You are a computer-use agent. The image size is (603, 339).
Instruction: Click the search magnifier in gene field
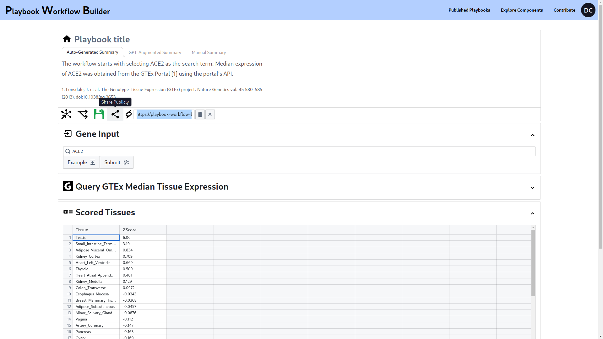coord(68,151)
